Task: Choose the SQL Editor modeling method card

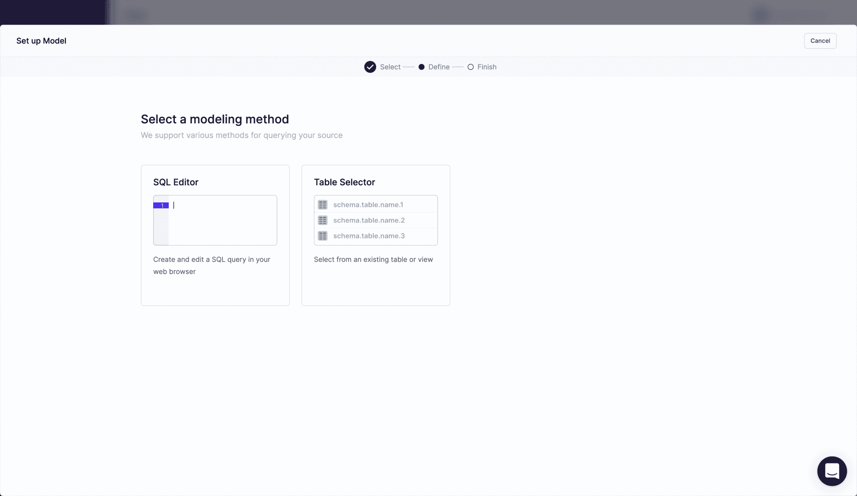Action: tap(215, 235)
